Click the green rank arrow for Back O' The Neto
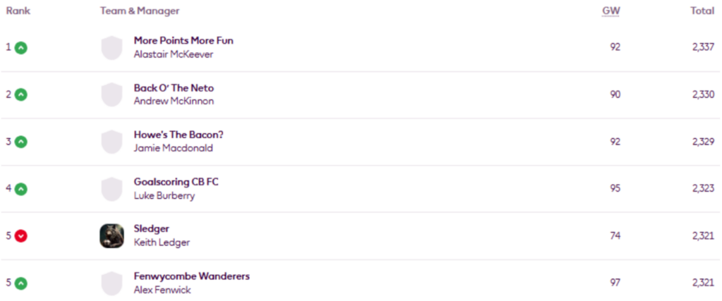This screenshot has width=722, height=301. (20, 94)
